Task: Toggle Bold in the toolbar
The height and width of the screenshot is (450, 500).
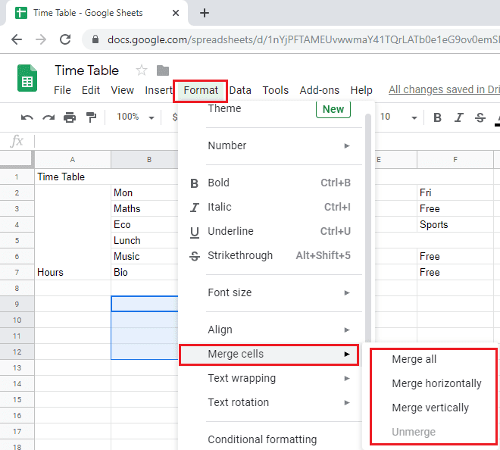Action: 437,117
